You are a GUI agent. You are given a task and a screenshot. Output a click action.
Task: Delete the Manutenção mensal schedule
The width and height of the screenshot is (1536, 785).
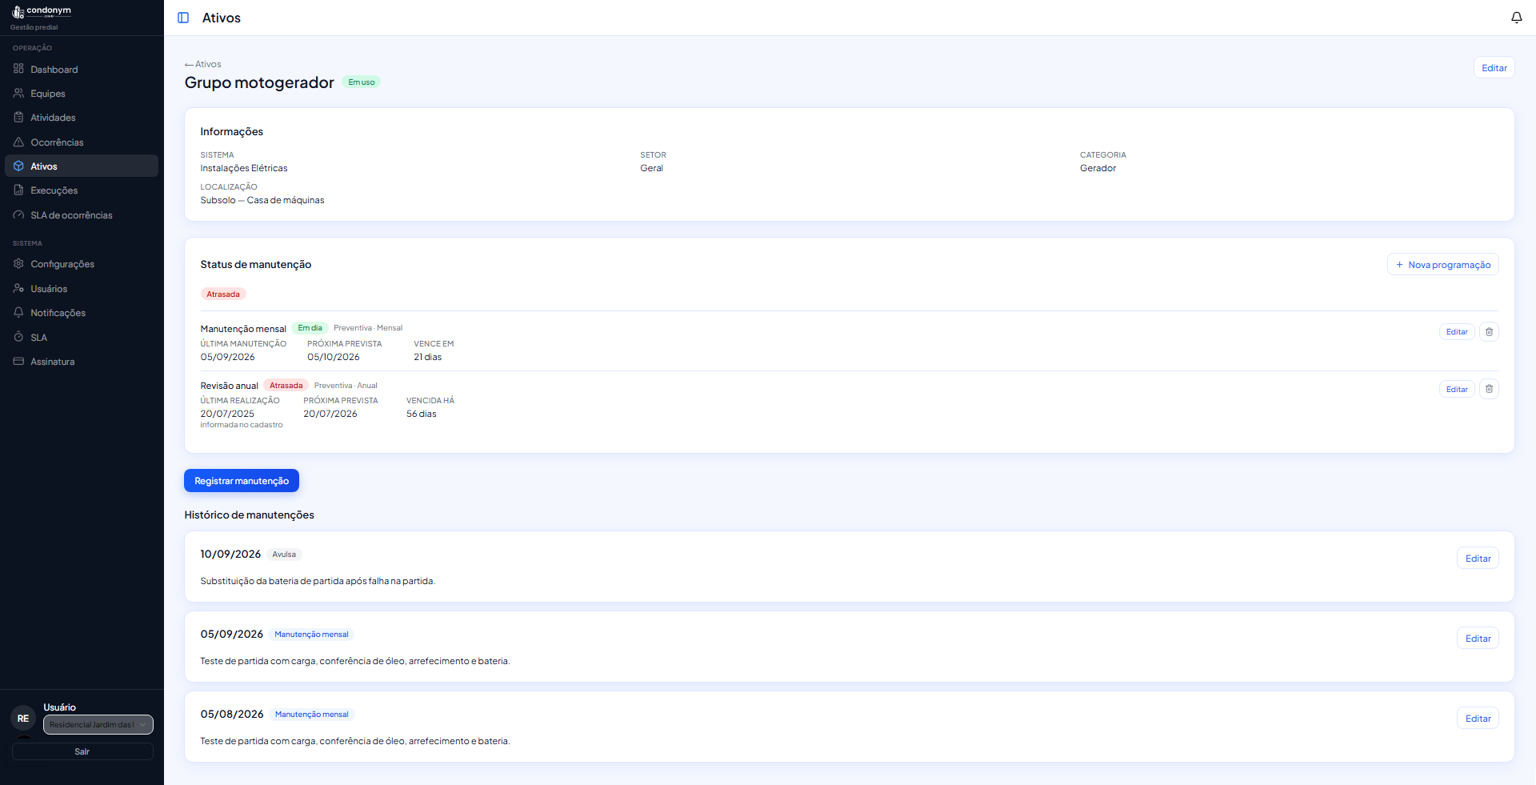pos(1489,332)
